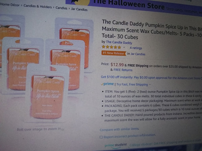The height and width of the screenshot is (151, 202).
Task: Open the Get $100 off instantly offer
Action: [x=151, y=78]
